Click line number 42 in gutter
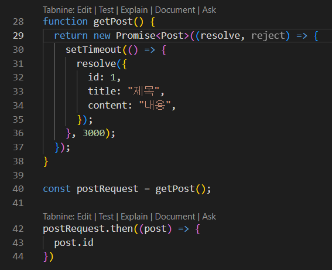Image resolution: width=332 pixels, height=270 pixels. click(x=18, y=229)
